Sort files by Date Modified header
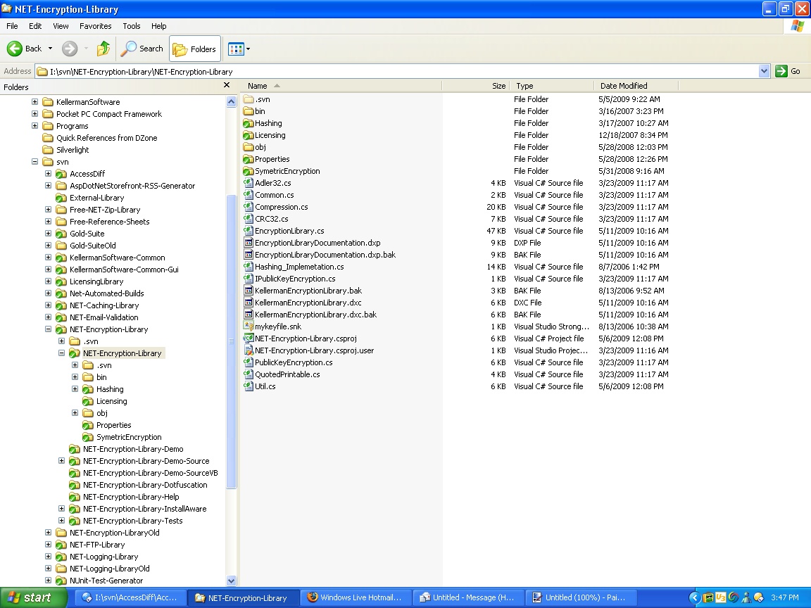This screenshot has width=811, height=608. tap(636, 86)
